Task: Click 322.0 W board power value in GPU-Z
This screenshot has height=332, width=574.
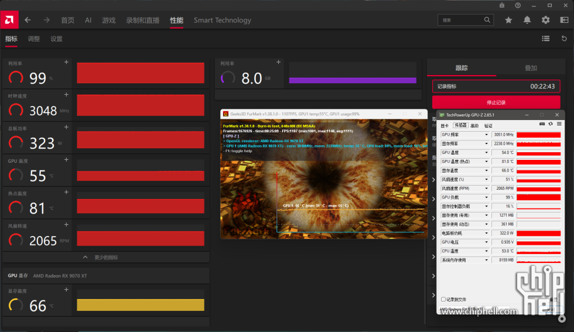Action: 503,233
